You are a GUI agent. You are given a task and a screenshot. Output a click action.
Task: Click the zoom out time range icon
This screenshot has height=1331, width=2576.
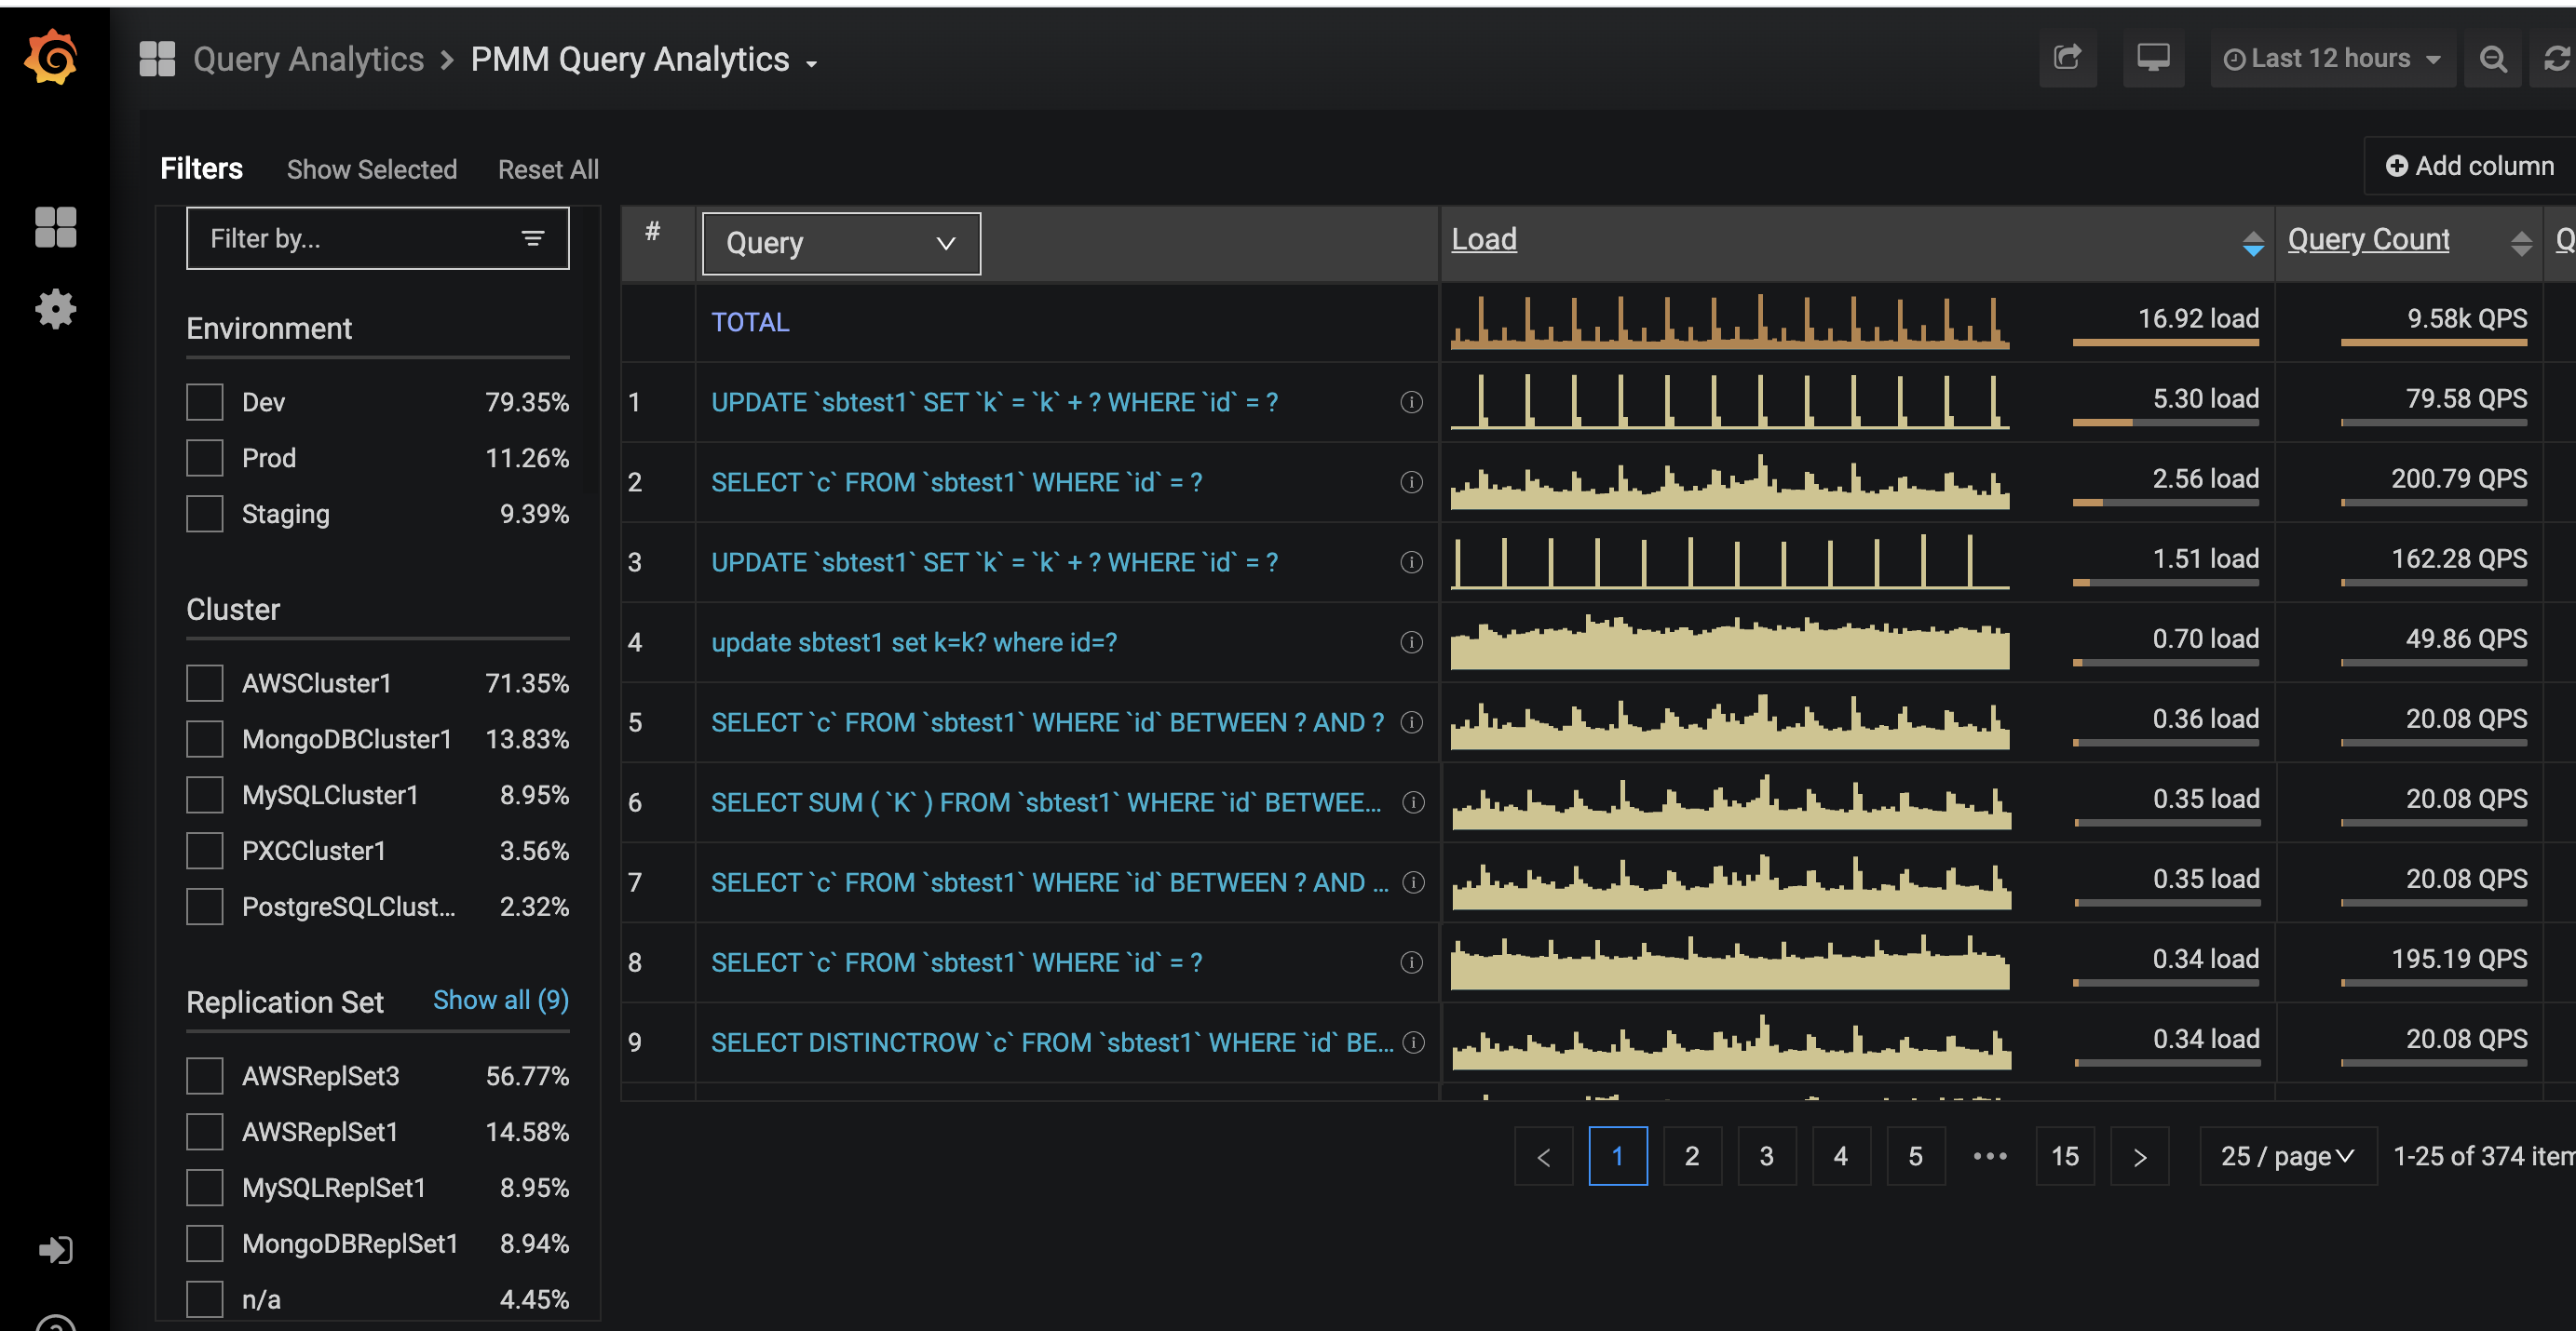click(x=2492, y=59)
